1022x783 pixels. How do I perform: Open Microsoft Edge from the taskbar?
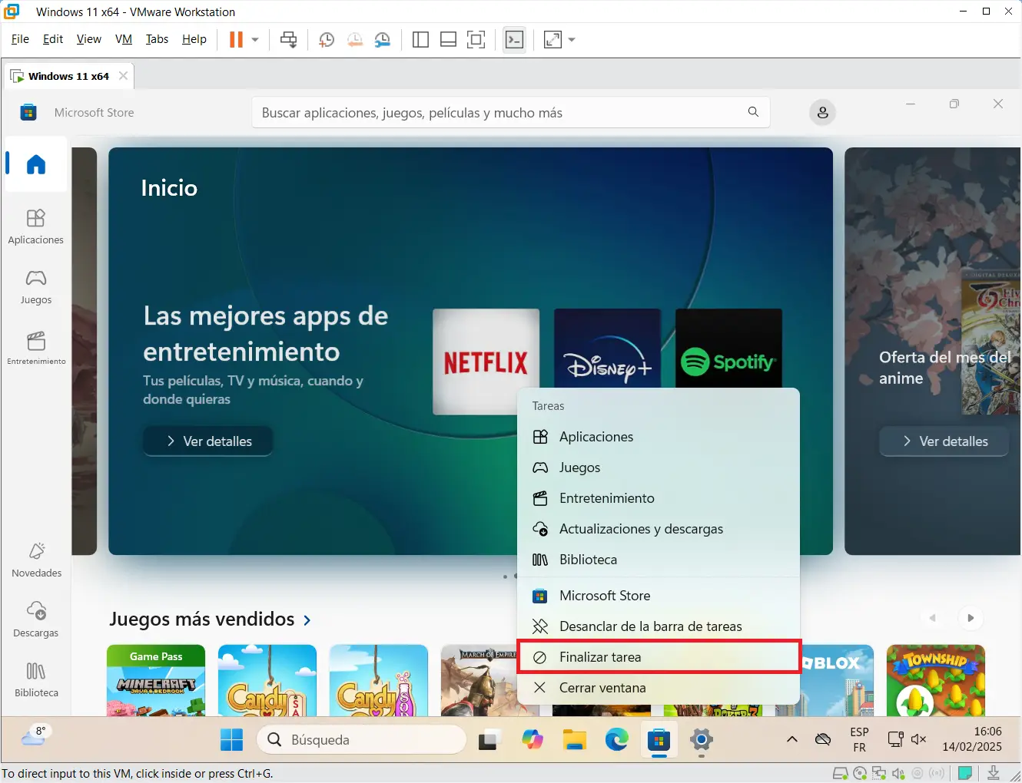coord(616,740)
